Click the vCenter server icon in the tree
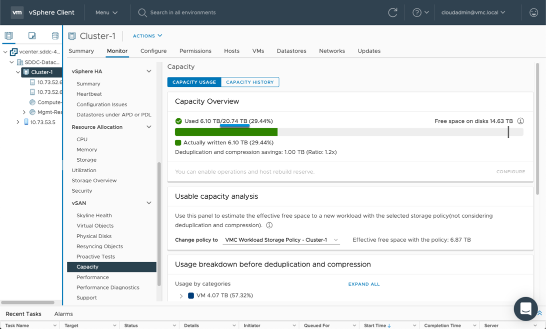Image resolution: width=546 pixels, height=329 pixels. [x=13, y=52]
